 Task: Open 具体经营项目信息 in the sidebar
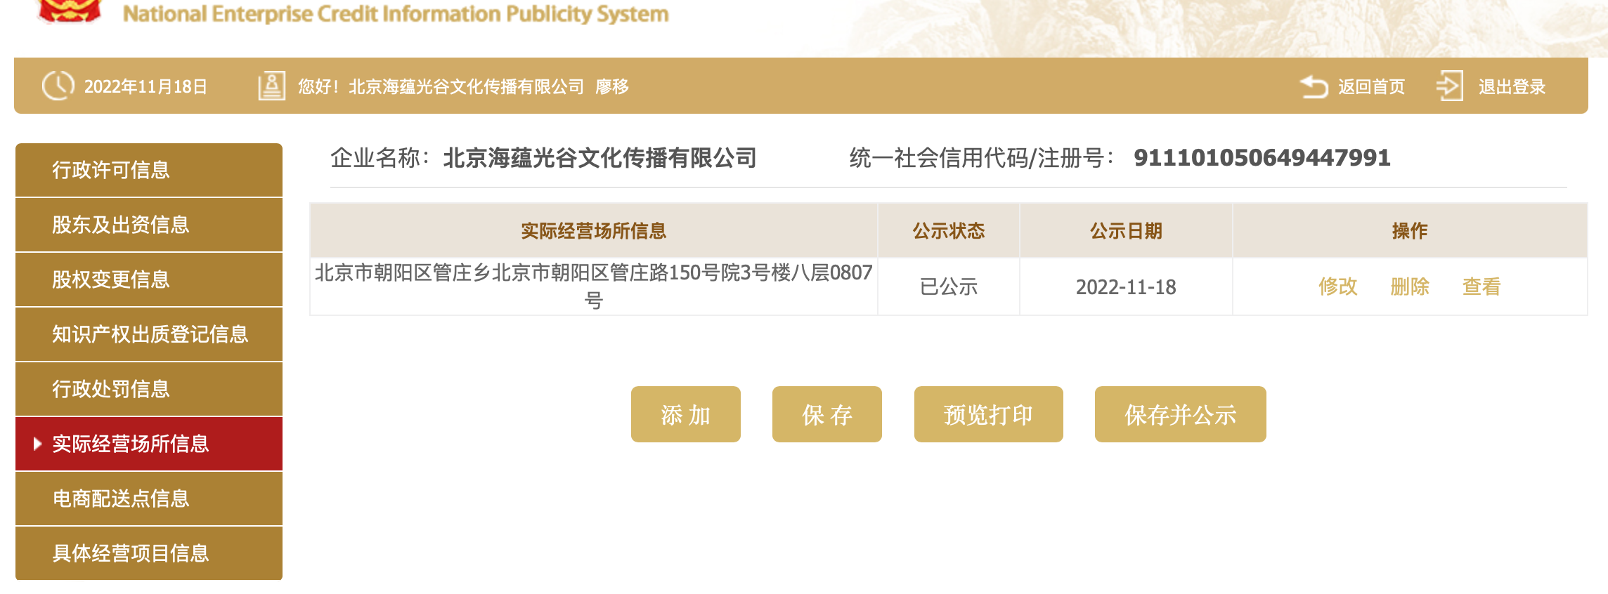click(149, 553)
